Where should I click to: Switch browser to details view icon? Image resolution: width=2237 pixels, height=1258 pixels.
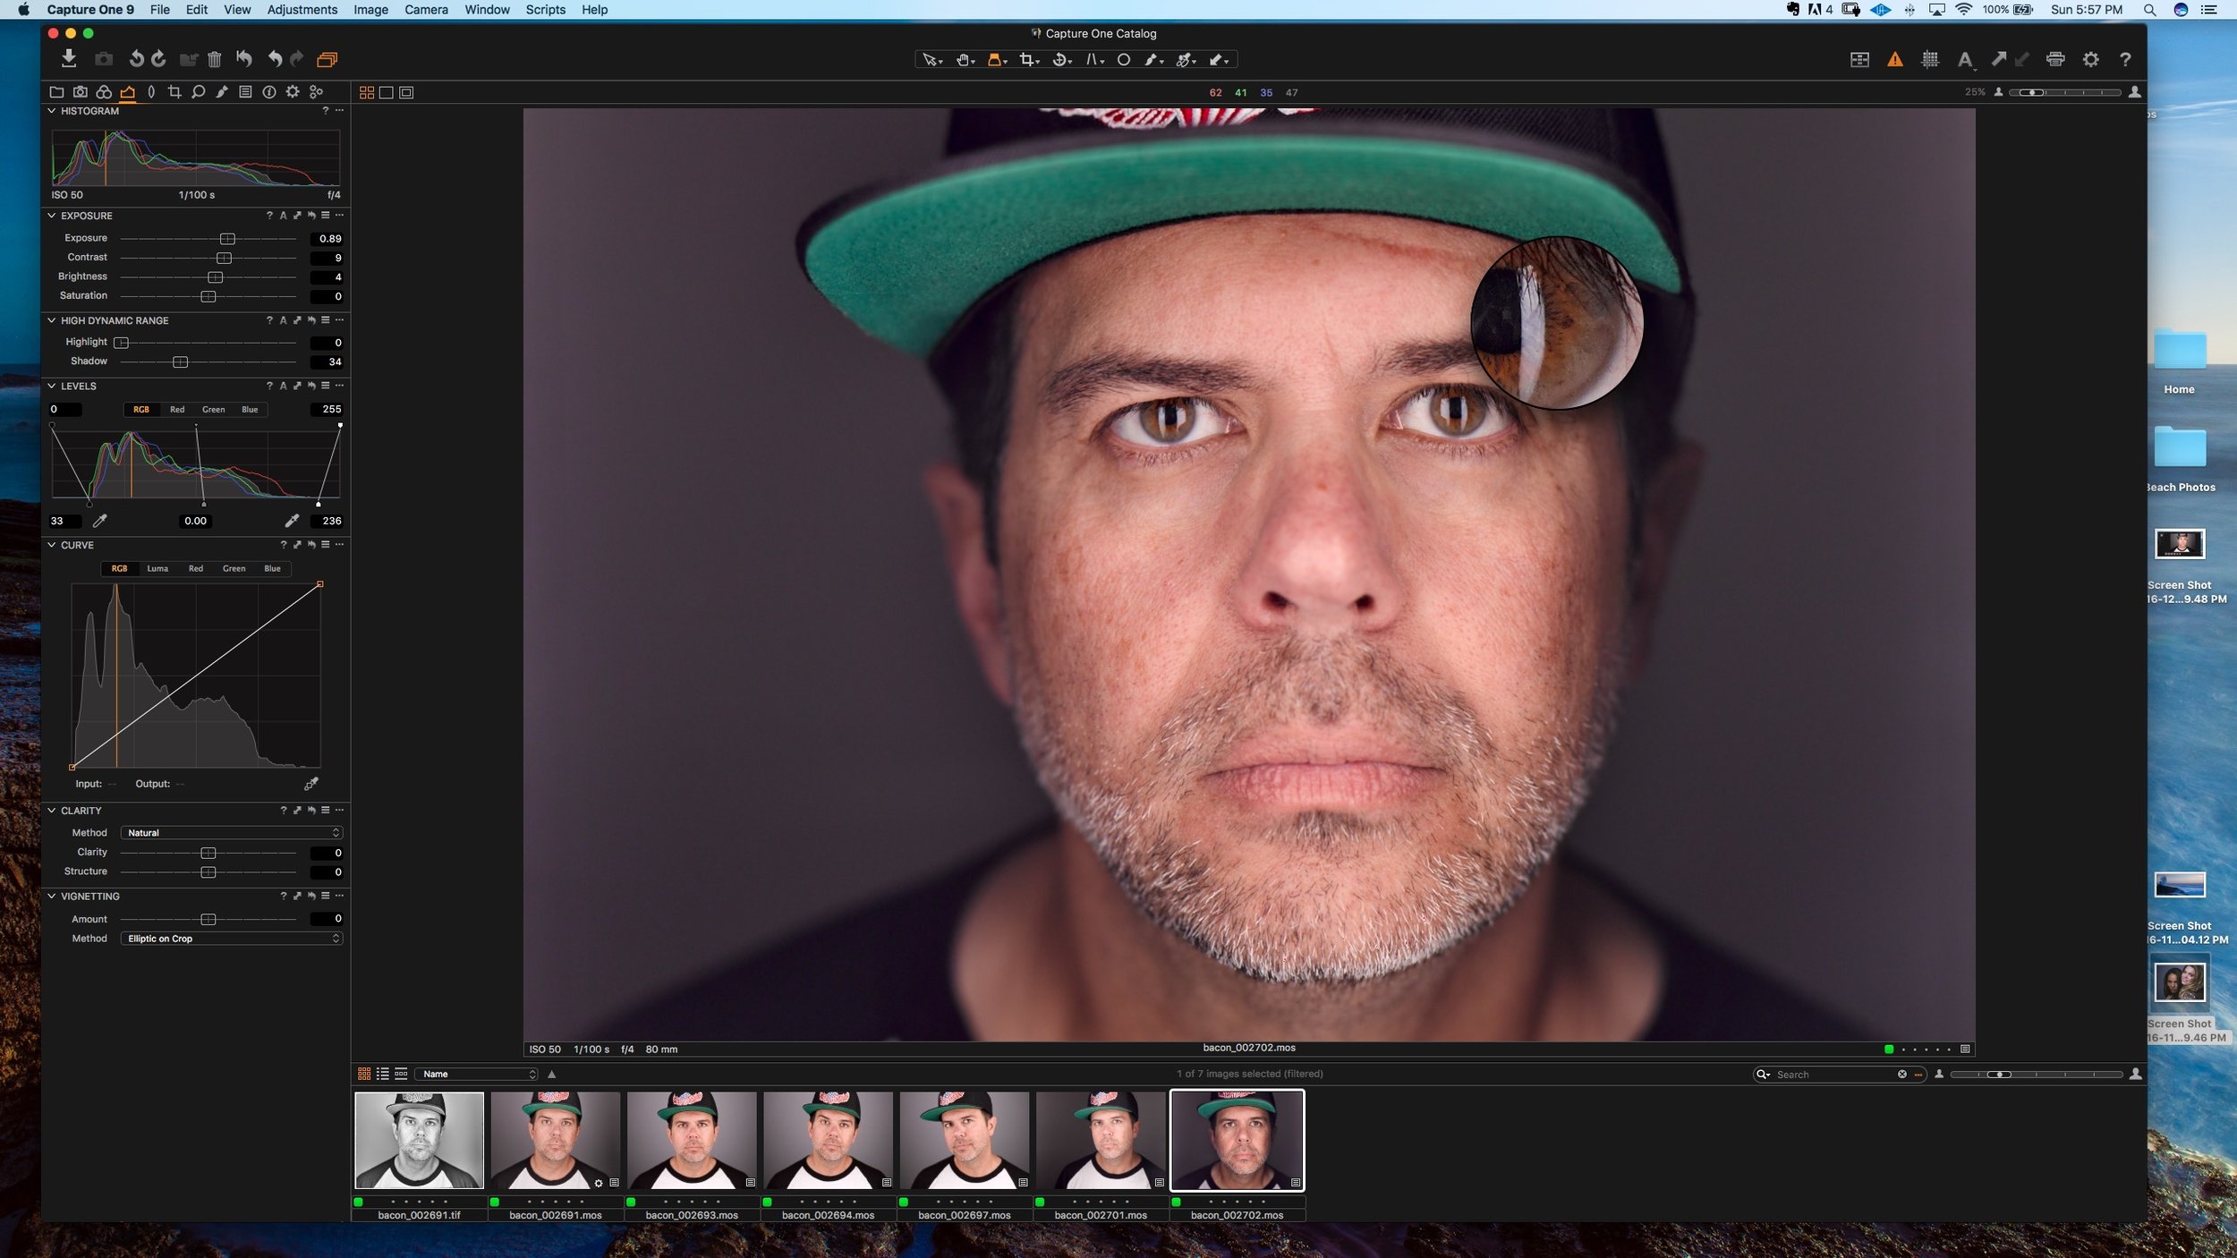coord(401,1074)
